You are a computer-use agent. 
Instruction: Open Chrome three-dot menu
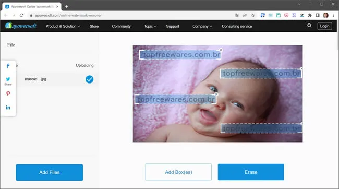coord(333,15)
